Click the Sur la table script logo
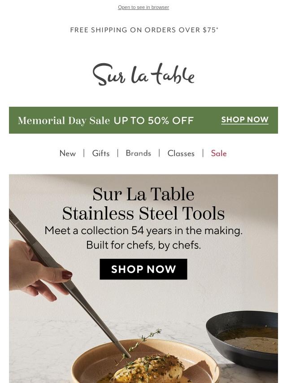 143,74
